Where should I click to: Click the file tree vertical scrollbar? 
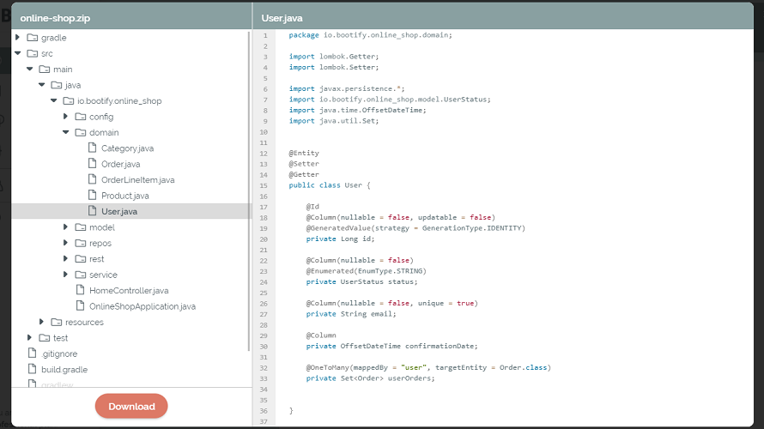(249, 189)
